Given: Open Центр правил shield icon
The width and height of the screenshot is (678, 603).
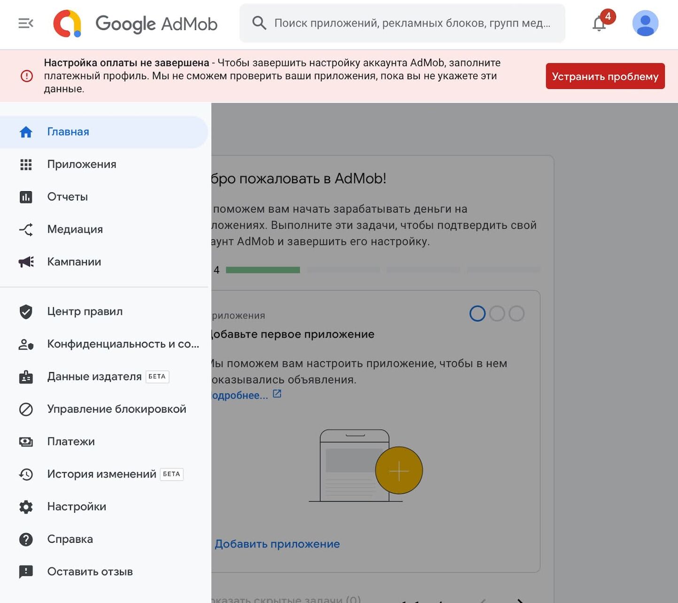Looking at the screenshot, I should click(26, 311).
